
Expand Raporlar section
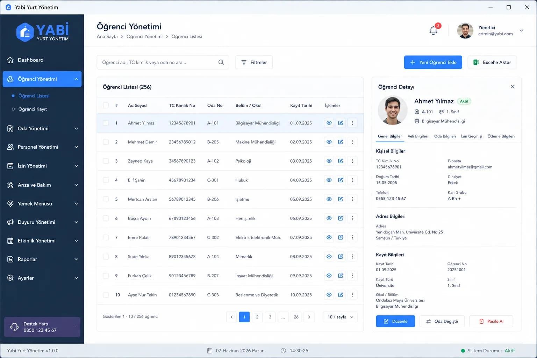point(42,259)
